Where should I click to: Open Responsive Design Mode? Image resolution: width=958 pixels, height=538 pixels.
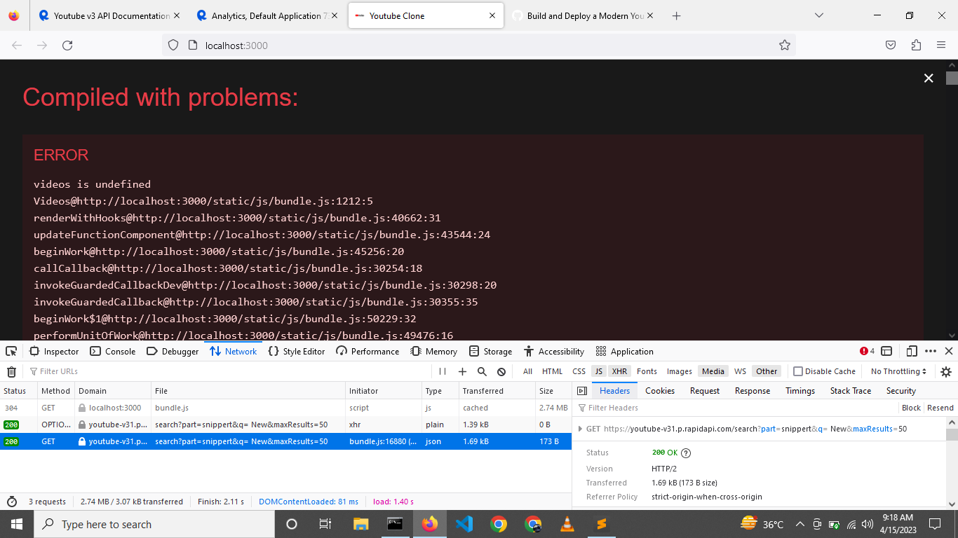912,351
